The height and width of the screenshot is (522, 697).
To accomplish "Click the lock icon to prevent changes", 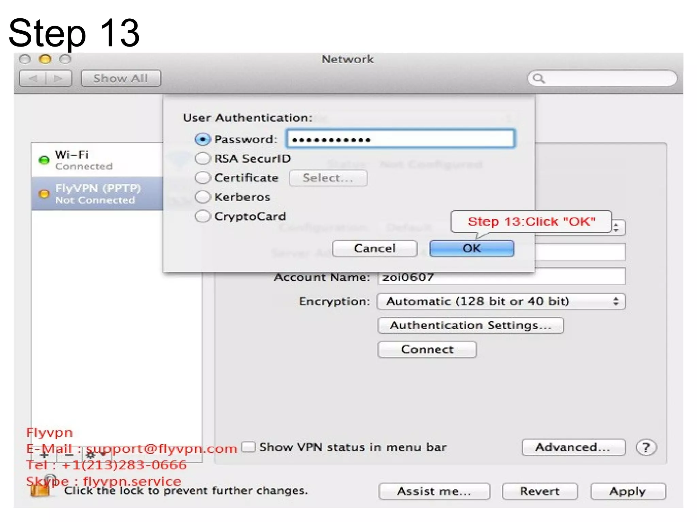I will point(40,489).
